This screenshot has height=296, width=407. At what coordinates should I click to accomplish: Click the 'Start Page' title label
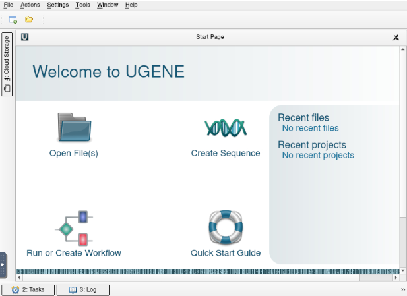pos(210,37)
